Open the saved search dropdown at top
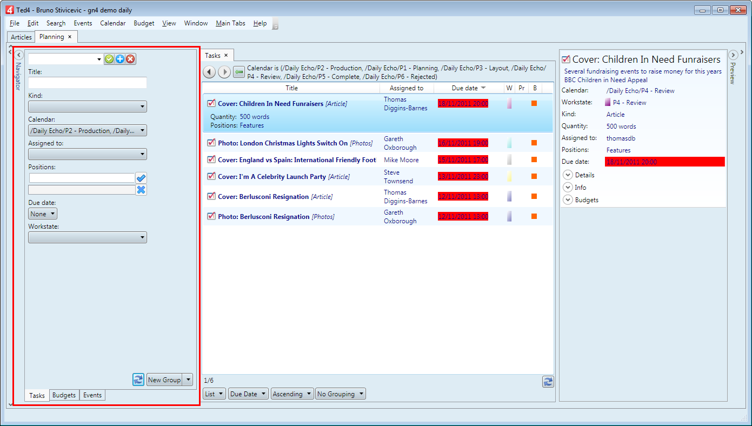The height and width of the screenshot is (426, 752). pyautogui.click(x=99, y=59)
